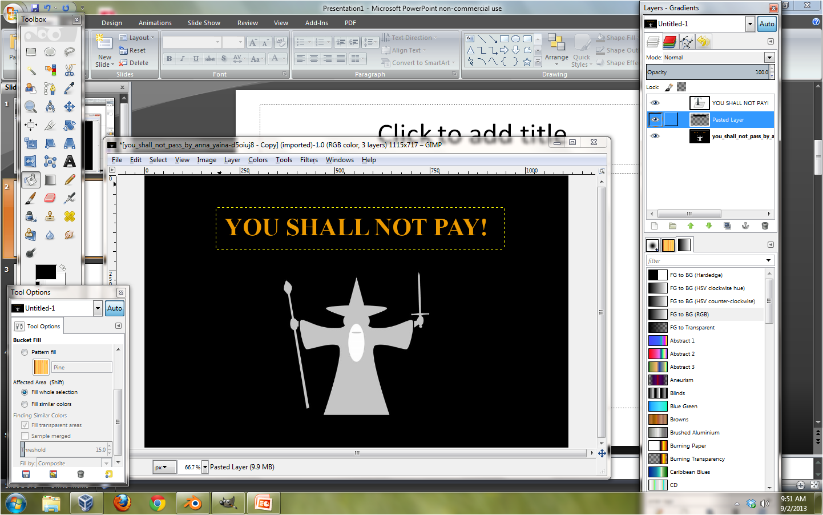Click PowerPoint Delete slide button
Screen dimensions: 823x515
134,63
